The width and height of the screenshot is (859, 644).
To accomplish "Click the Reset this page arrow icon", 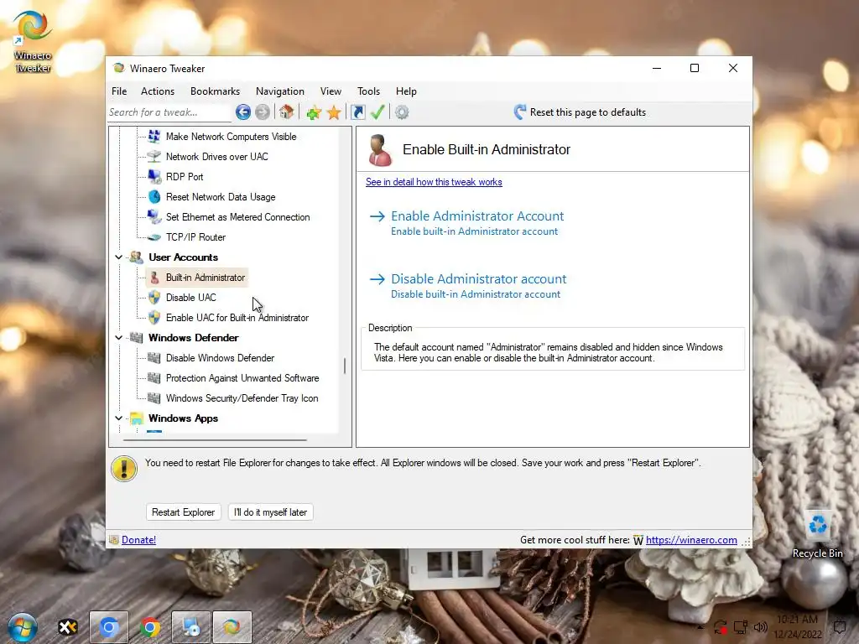I will (520, 112).
